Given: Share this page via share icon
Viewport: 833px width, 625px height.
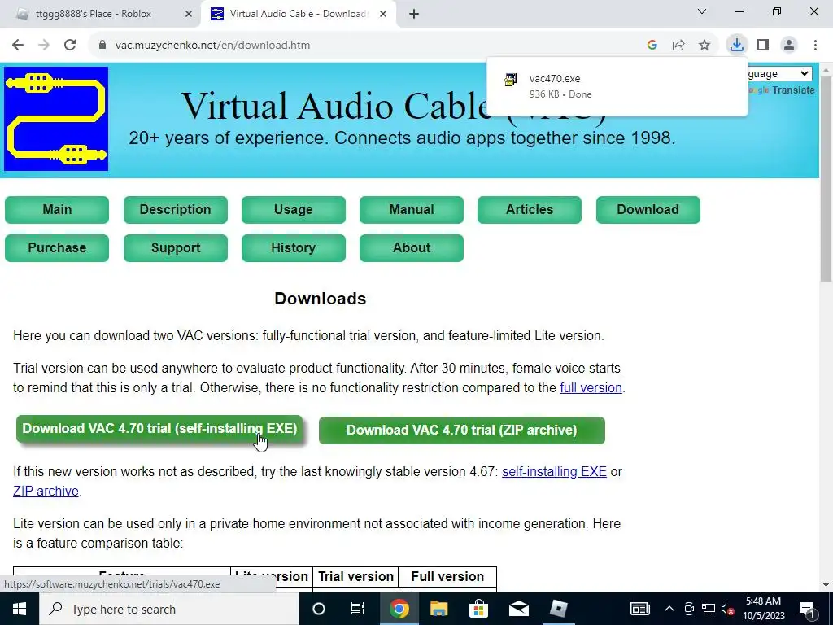Looking at the screenshot, I should 678,46.
